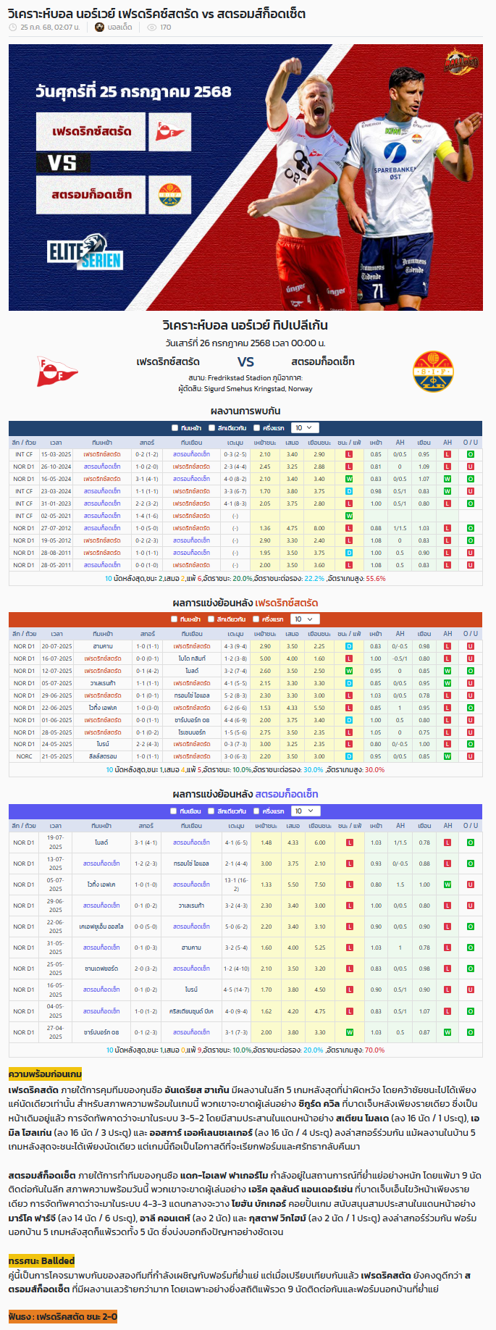Click the W badge in the 02-05-2021 row
The image size is (496, 1330).
[x=349, y=516]
